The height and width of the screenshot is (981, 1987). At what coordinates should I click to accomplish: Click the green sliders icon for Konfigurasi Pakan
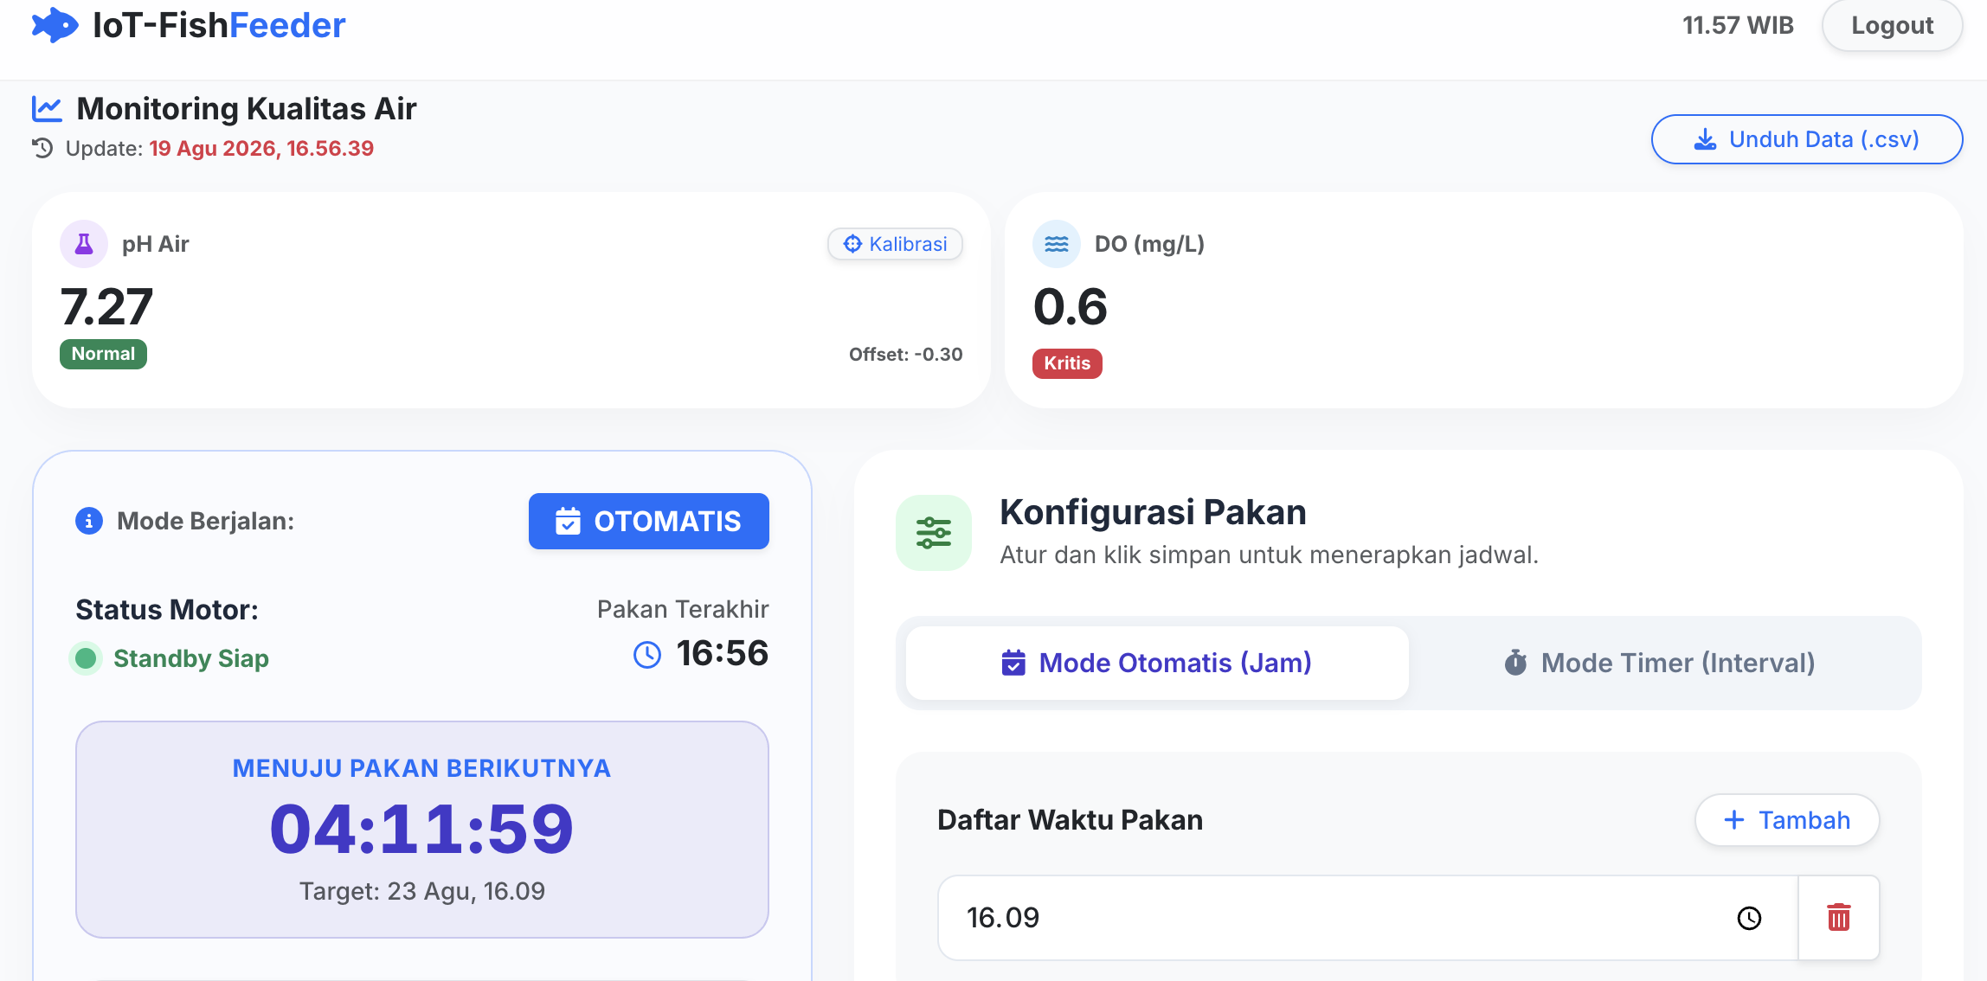pos(934,533)
